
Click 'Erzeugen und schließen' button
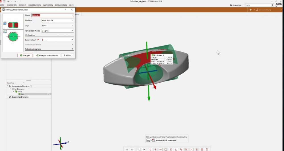[x=47, y=55]
